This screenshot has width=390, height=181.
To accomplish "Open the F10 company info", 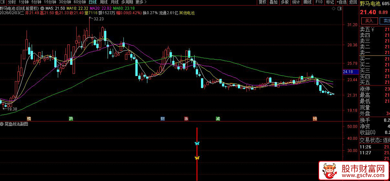I will 319,2.
